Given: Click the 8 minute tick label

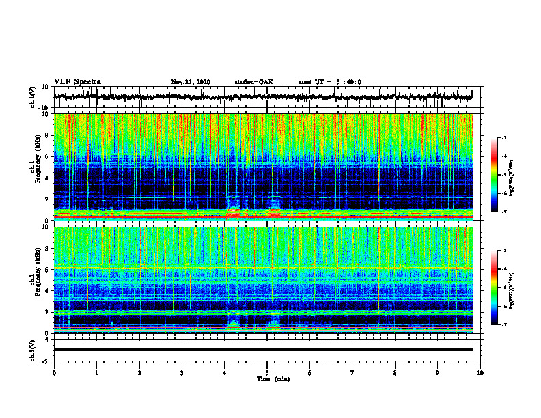Looking at the screenshot, I should click(395, 373).
